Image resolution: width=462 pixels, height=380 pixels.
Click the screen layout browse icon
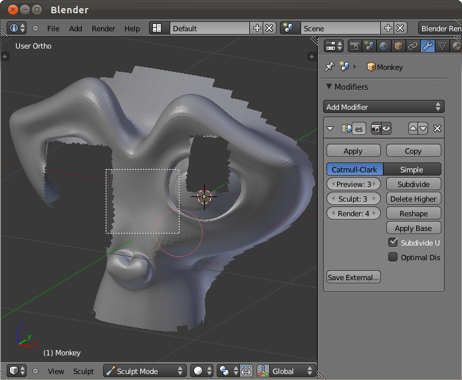point(160,29)
